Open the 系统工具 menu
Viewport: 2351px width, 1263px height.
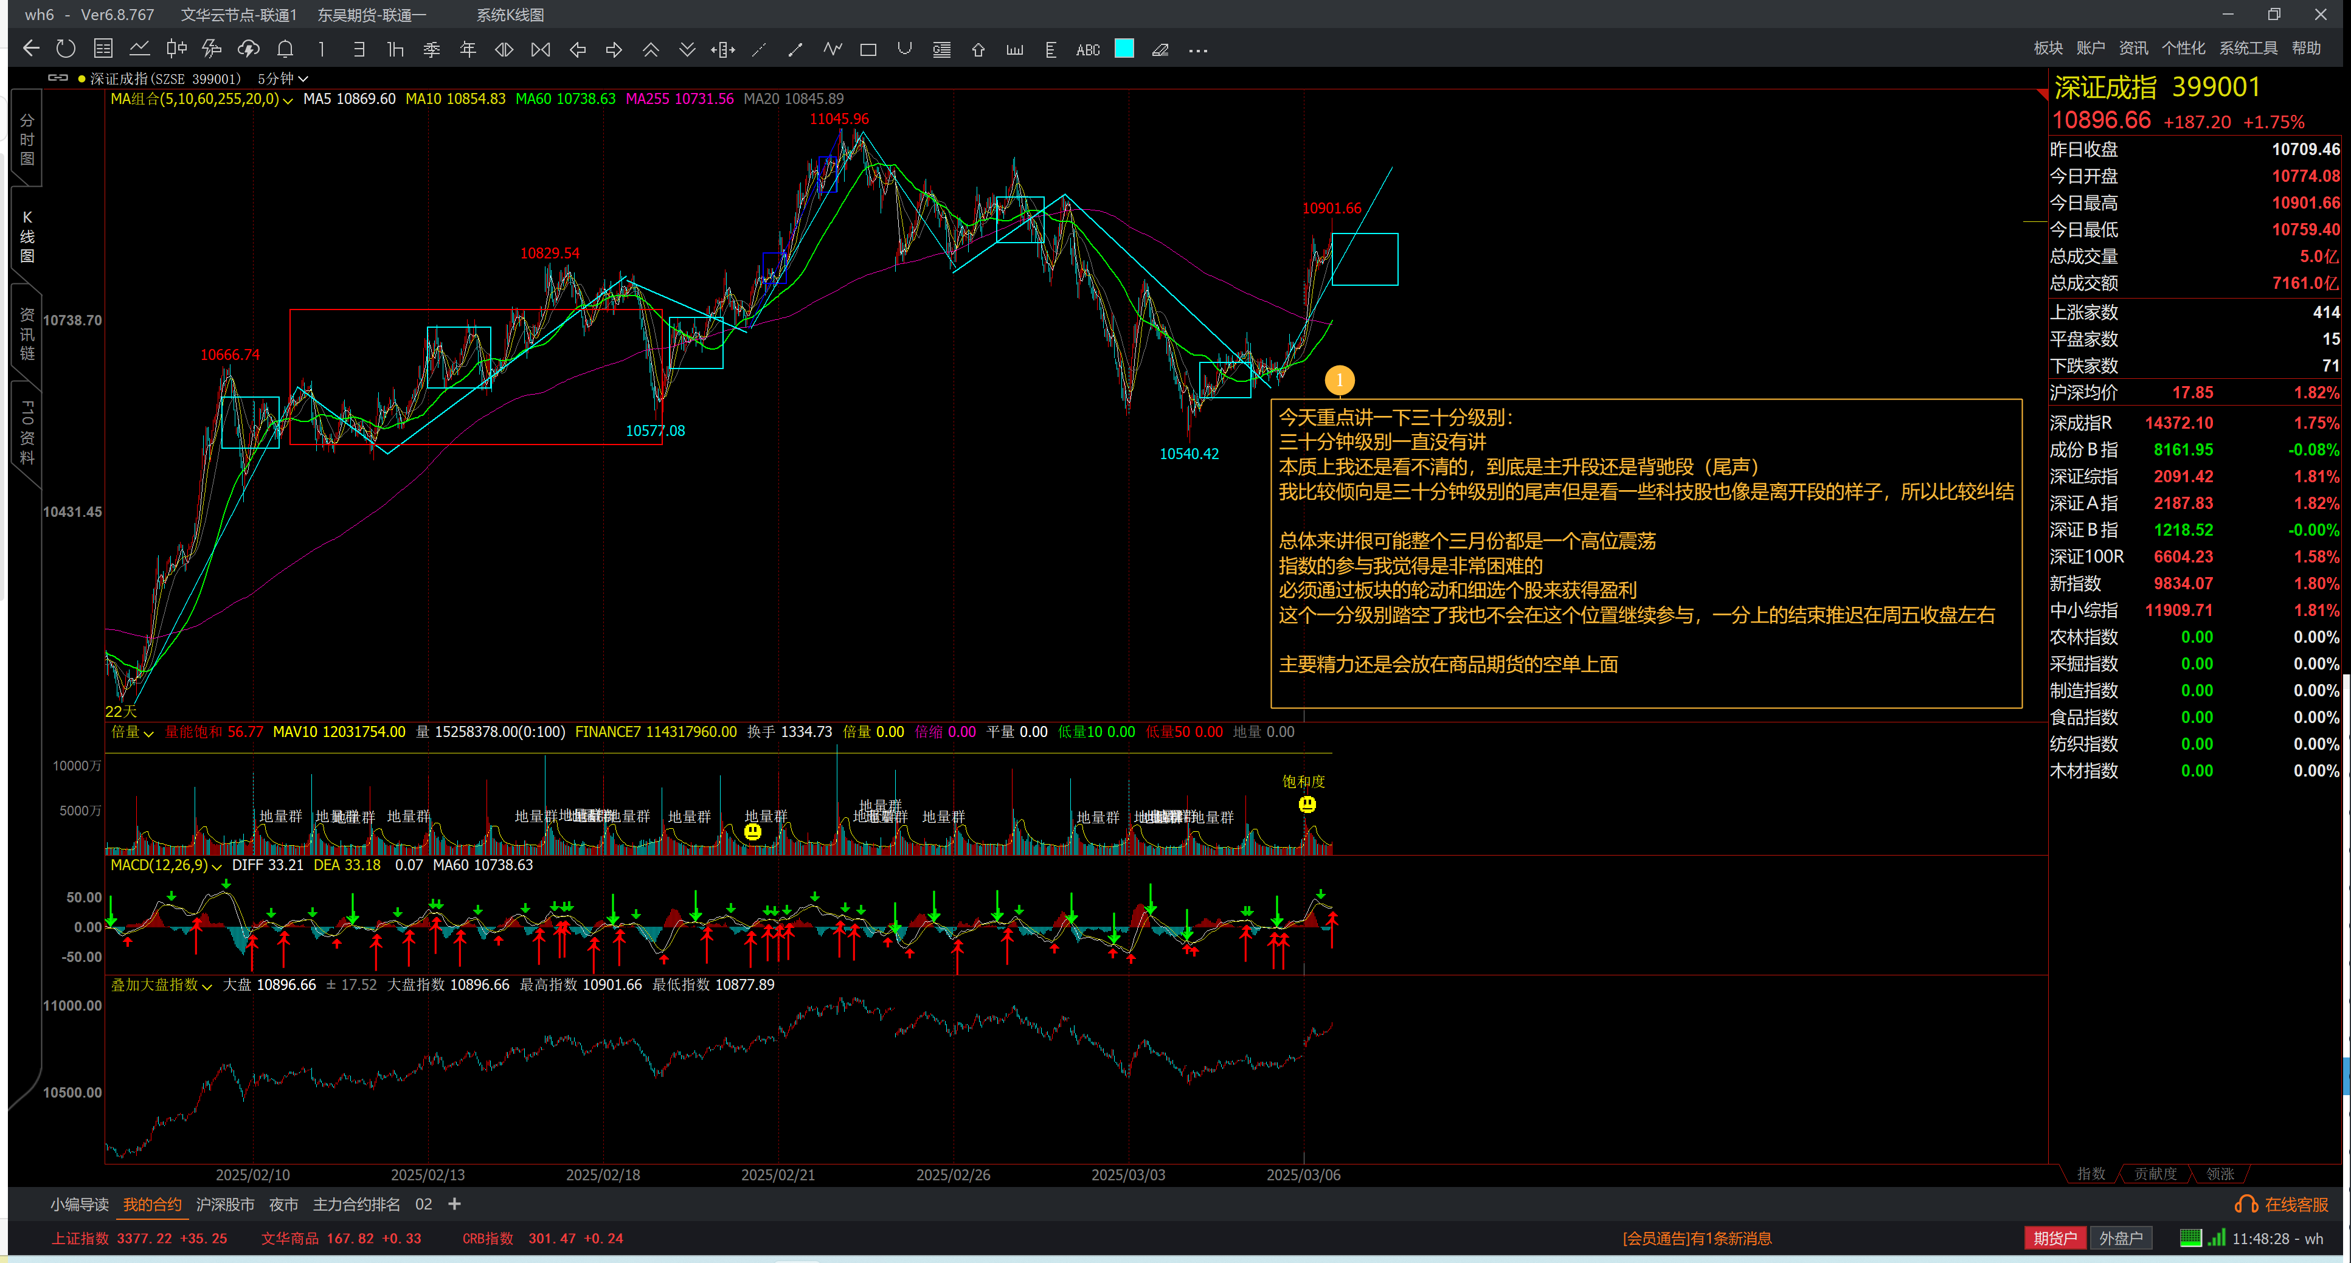coord(2248,49)
